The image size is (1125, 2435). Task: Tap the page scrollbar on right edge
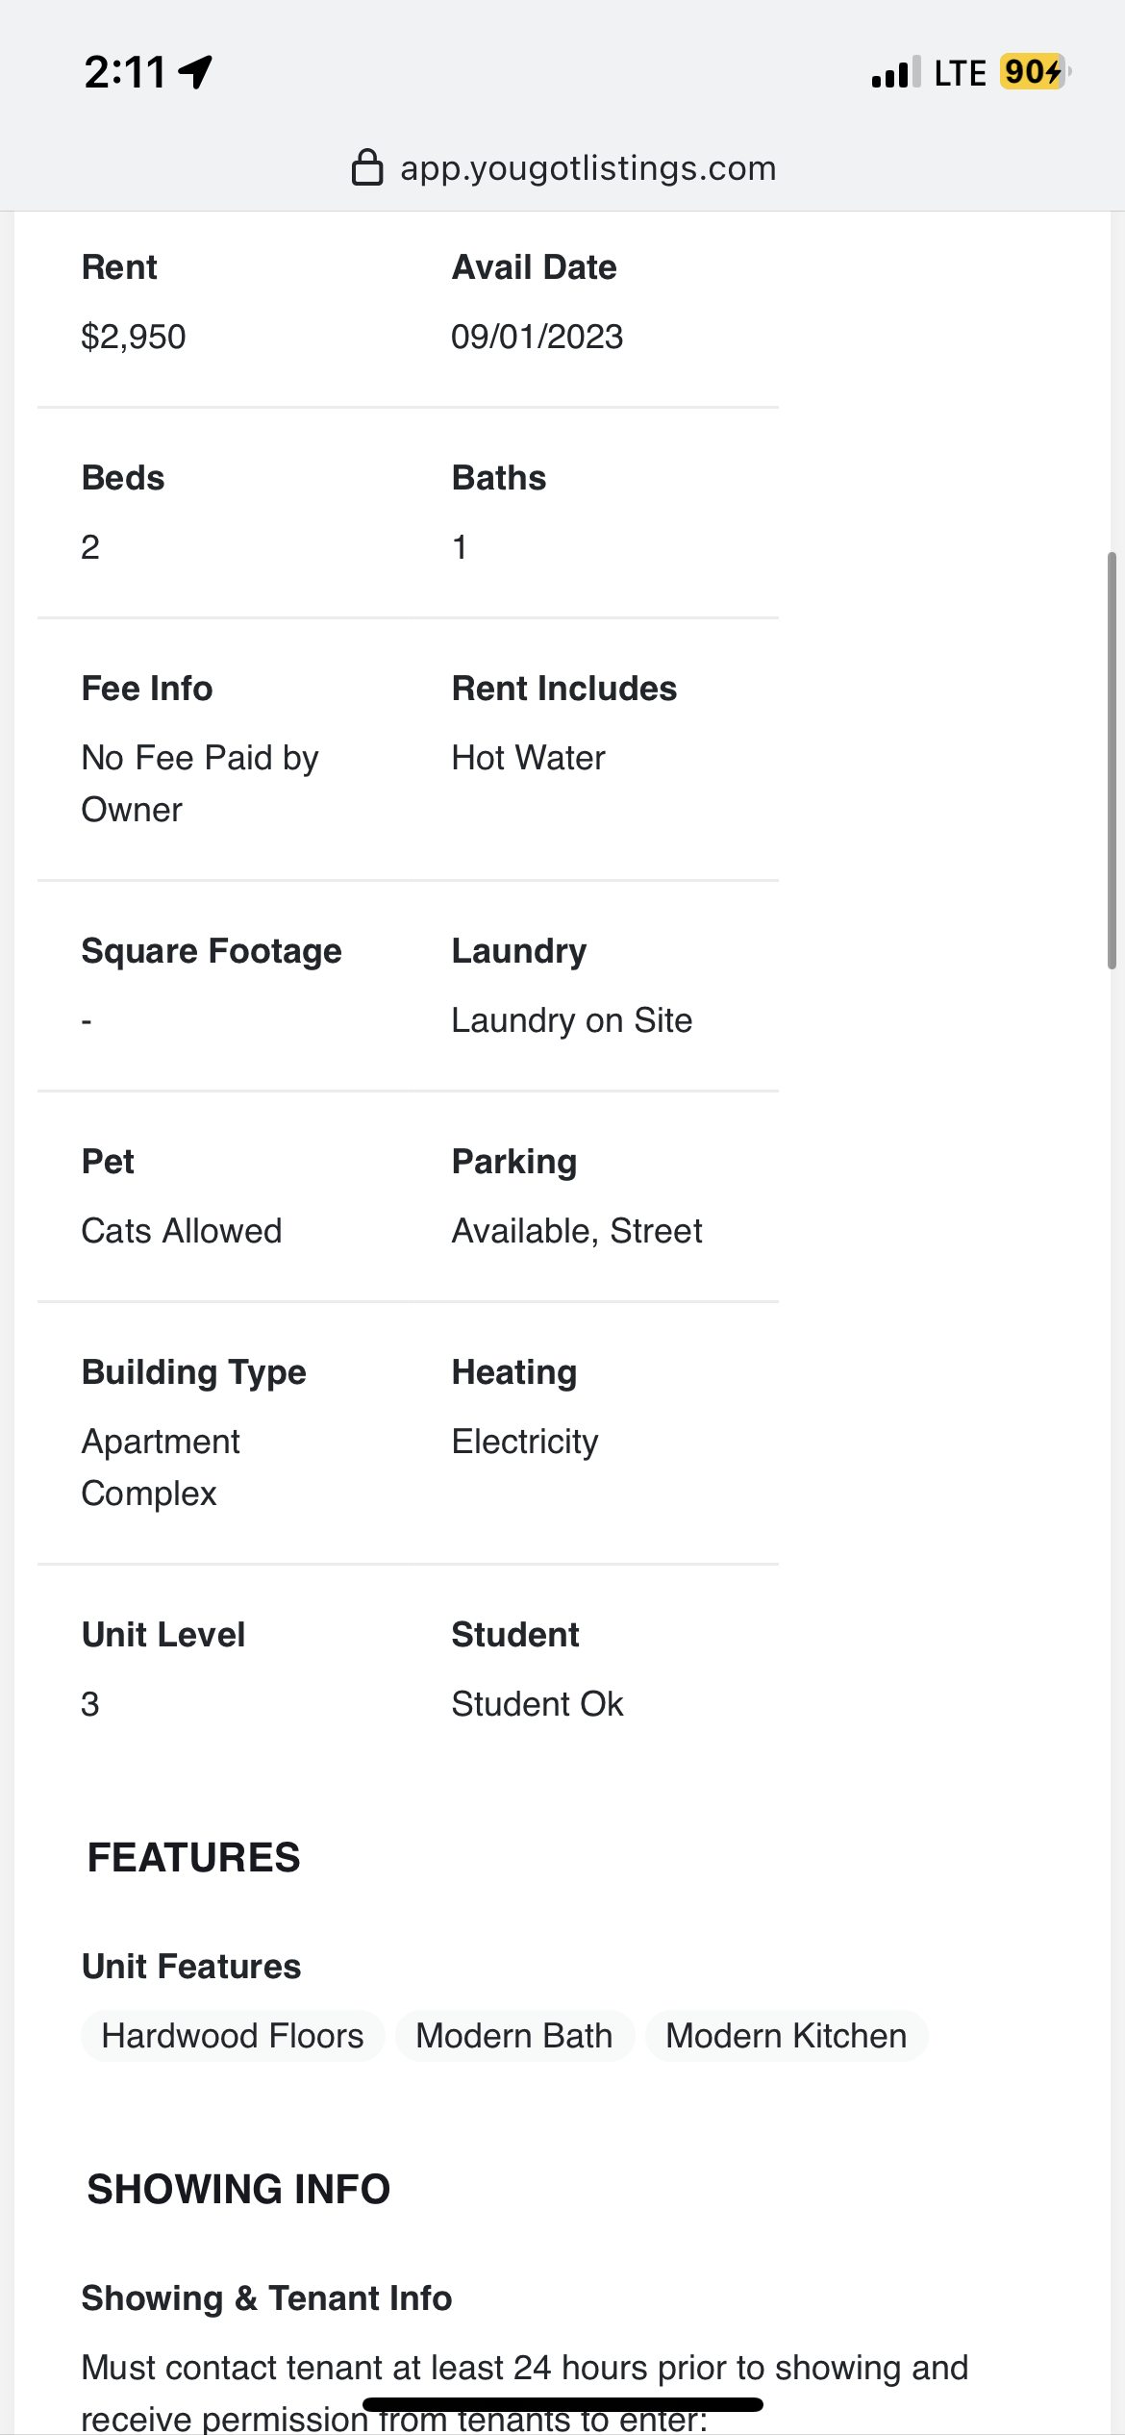[x=1112, y=760]
